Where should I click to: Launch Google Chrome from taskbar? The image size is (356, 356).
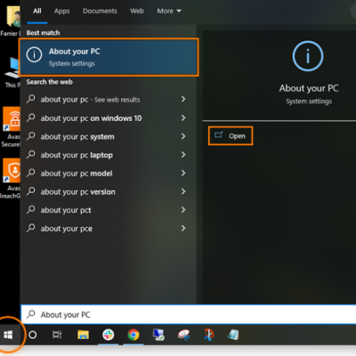click(x=133, y=335)
